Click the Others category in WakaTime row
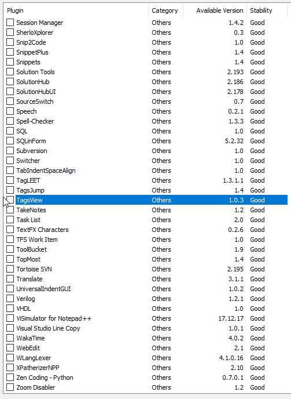The width and height of the screenshot is (291, 399). click(x=161, y=338)
